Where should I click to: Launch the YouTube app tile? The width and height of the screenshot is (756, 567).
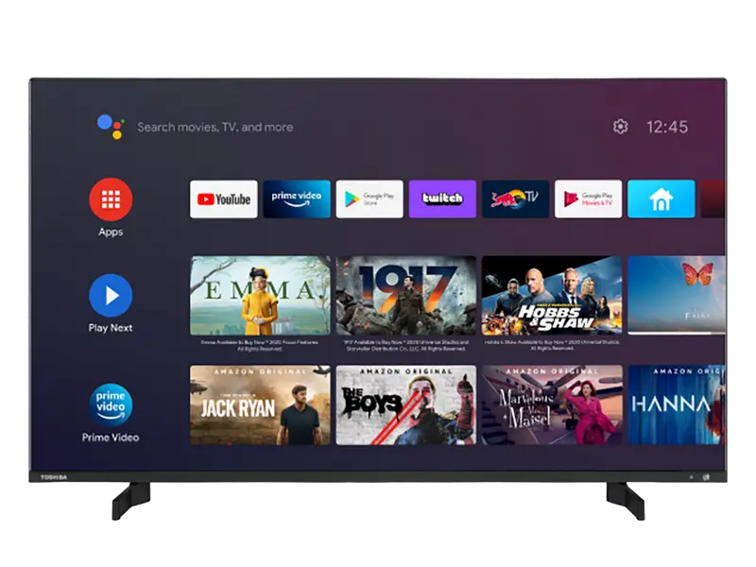pos(224,199)
